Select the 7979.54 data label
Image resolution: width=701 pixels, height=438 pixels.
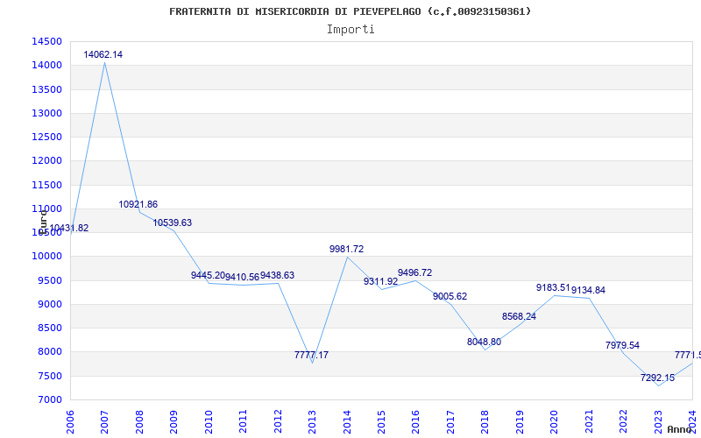point(622,345)
